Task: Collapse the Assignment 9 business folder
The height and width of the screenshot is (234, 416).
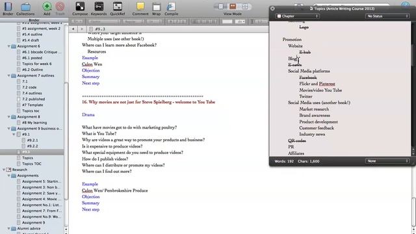Action: tap(8, 129)
